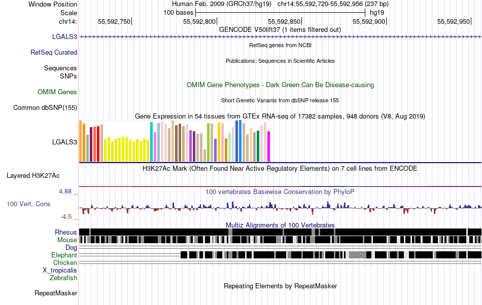482x305 pixels.
Task: Click the hg19 scale label
Action: pyautogui.click(x=377, y=13)
